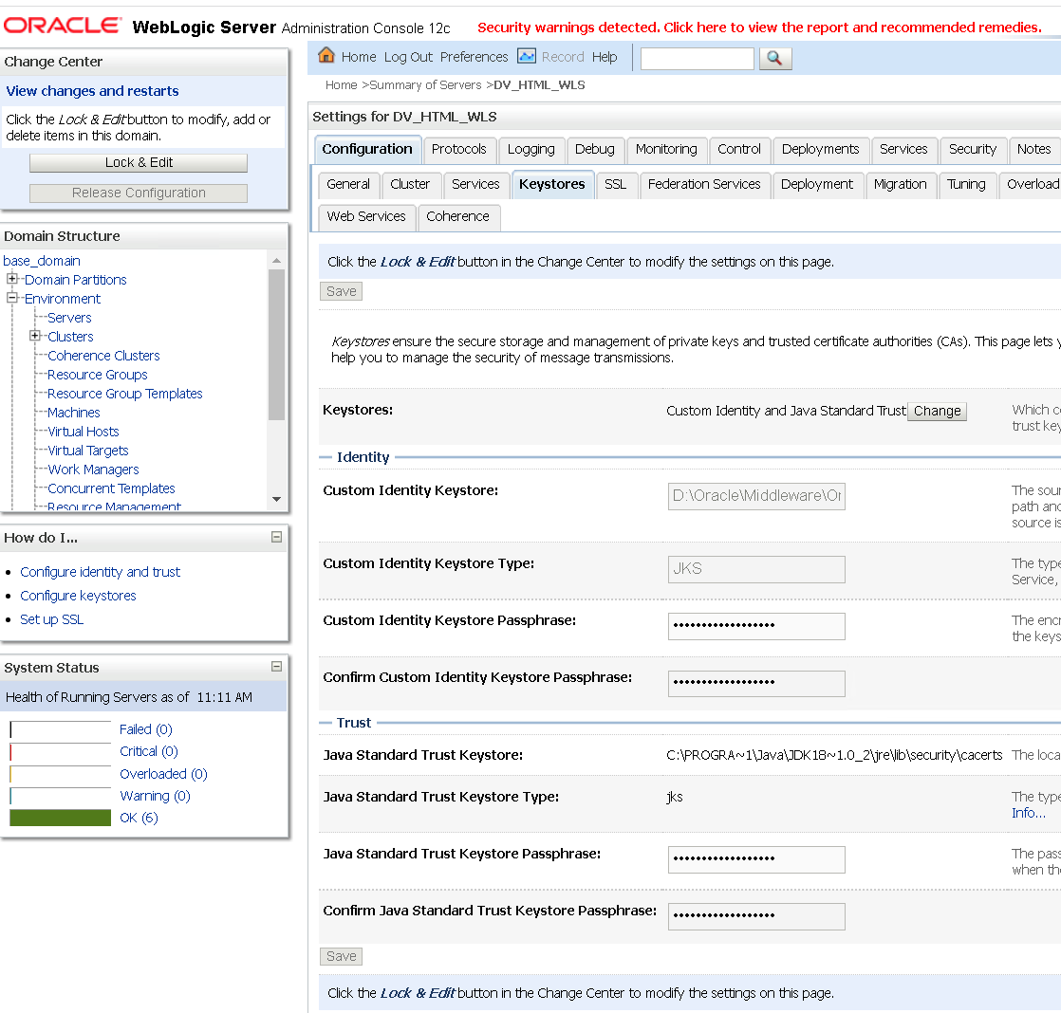Select the General sub-tab
1061x1013 pixels.
point(348,185)
